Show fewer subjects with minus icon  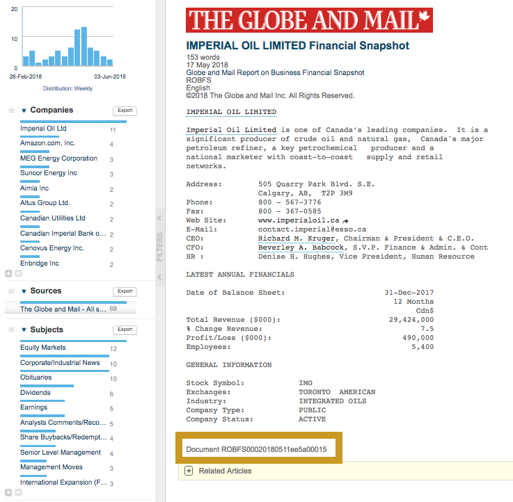[19, 492]
